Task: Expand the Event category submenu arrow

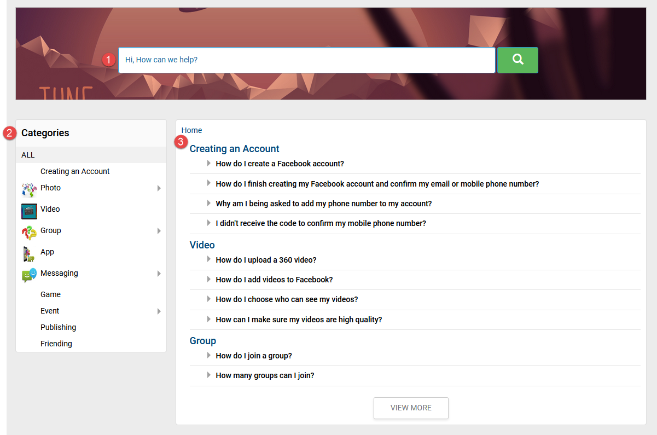Action: pos(159,311)
